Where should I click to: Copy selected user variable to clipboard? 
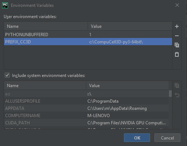coord(177,45)
